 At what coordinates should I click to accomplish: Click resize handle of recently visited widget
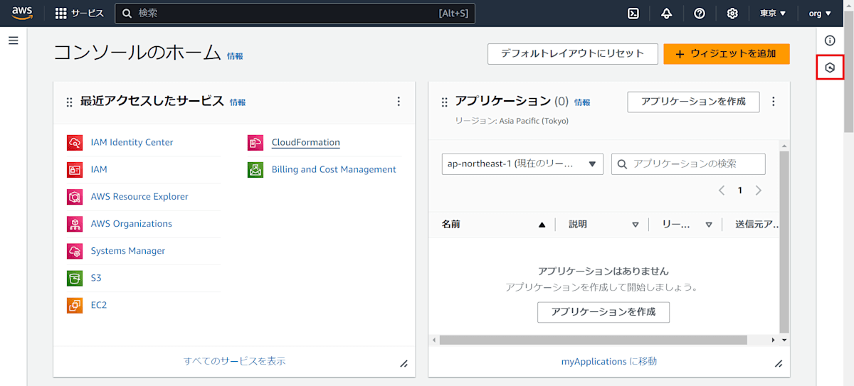(x=404, y=363)
